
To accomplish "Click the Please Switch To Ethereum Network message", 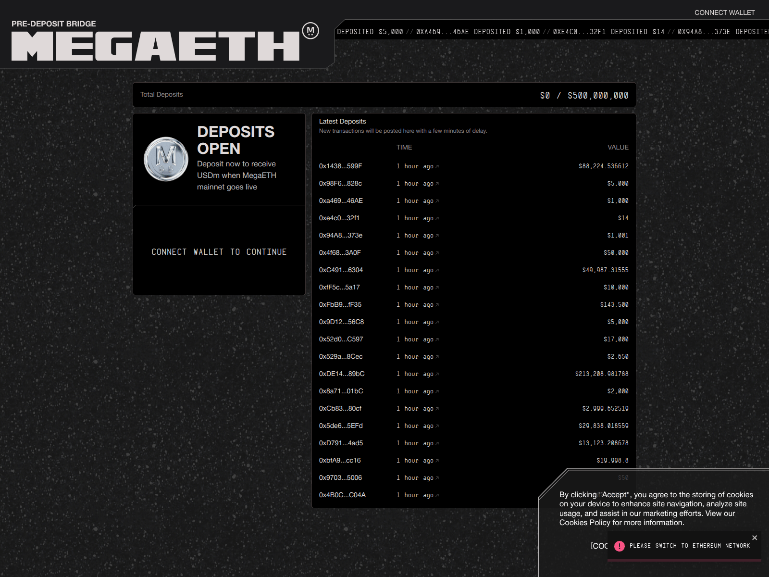I will pos(690,546).
